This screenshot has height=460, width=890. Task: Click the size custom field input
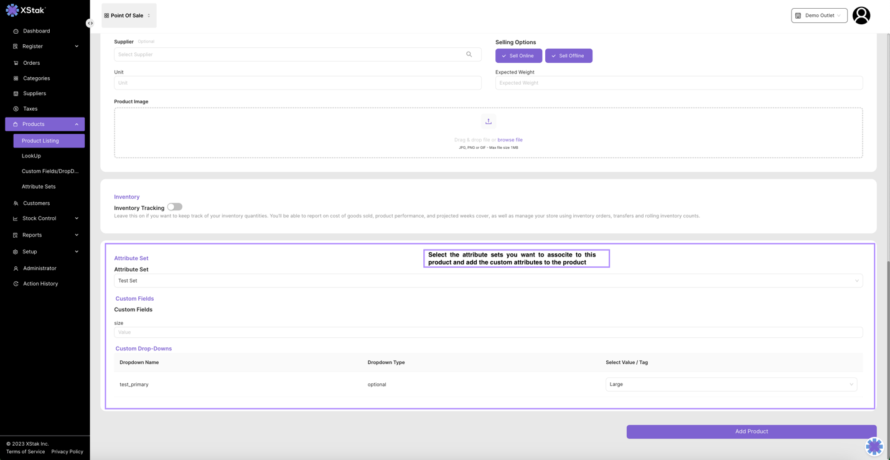[x=488, y=332]
